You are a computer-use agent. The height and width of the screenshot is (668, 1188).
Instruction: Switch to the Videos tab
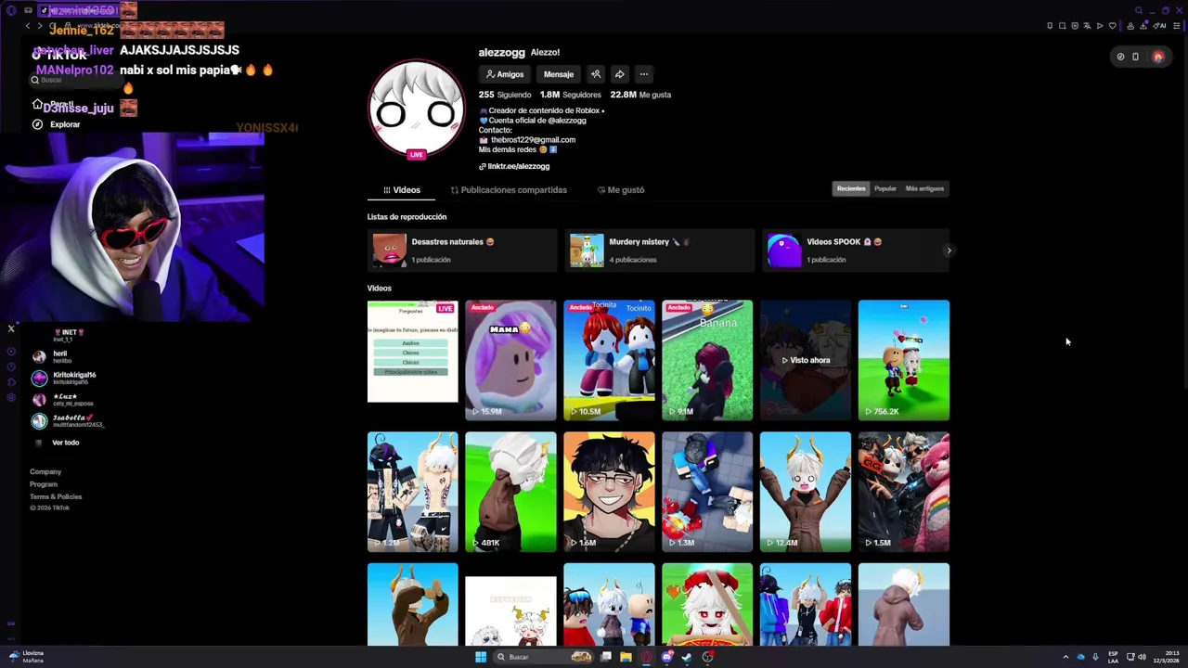(401, 190)
